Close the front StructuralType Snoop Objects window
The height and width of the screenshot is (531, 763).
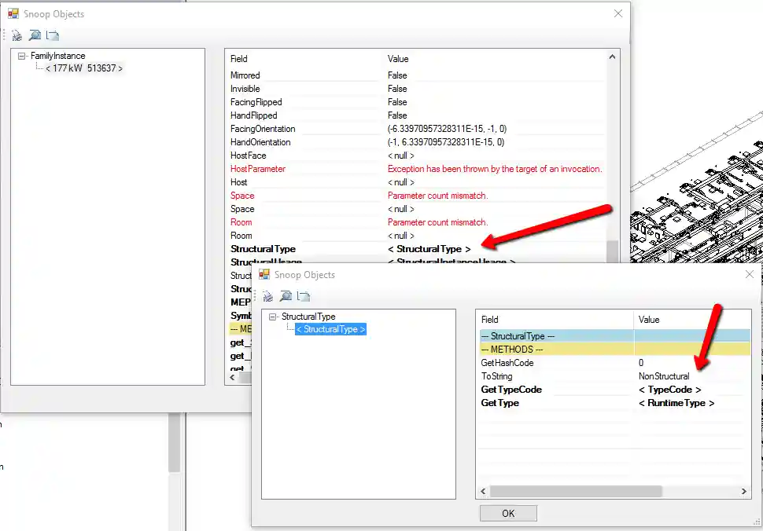(x=749, y=275)
